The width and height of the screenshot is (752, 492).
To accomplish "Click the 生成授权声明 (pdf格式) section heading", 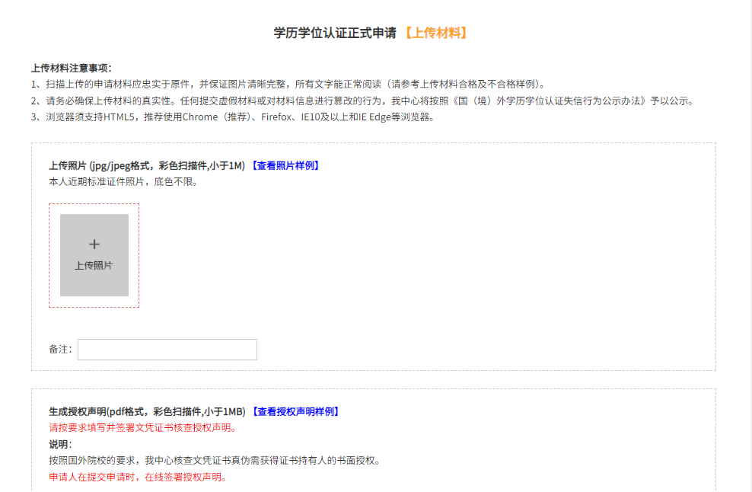I will tap(146, 412).
